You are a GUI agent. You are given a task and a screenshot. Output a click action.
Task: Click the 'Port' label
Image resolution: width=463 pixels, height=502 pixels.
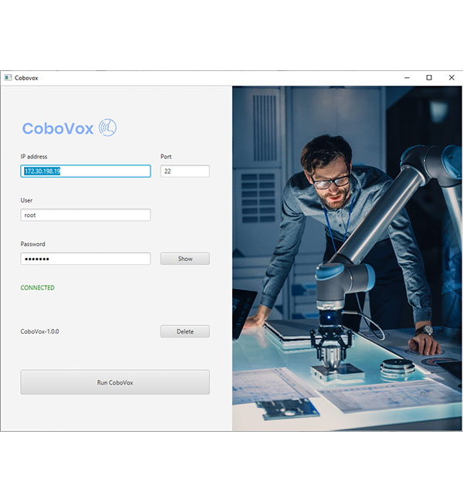click(166, 157)
